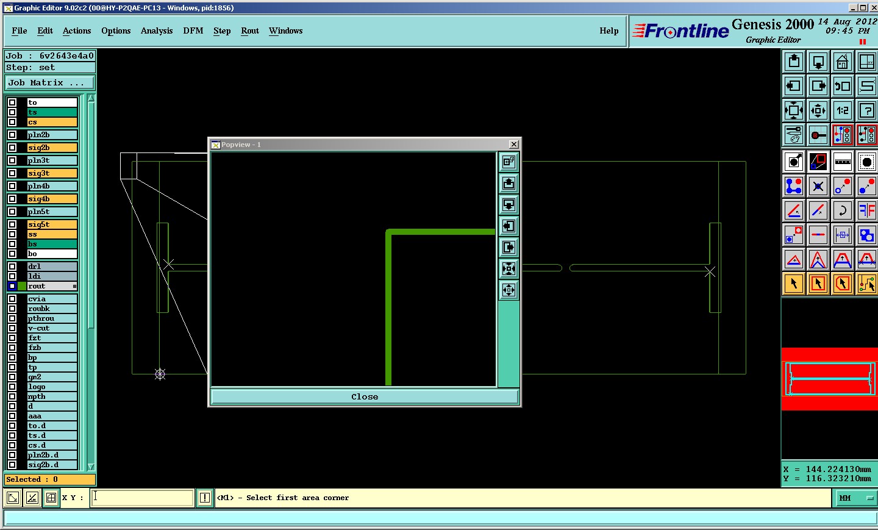Image resolution: width=878 pixels, height=530 pixels.
Task: Click the green color swatch of rout layer
Action: click(x=22, y=286)
